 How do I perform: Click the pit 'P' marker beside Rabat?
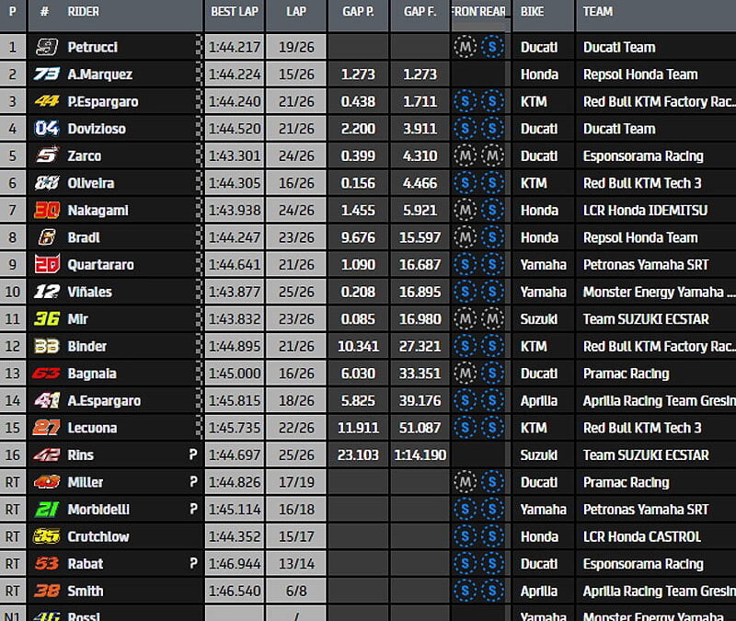pyautogui.click(x=193, y=563)
